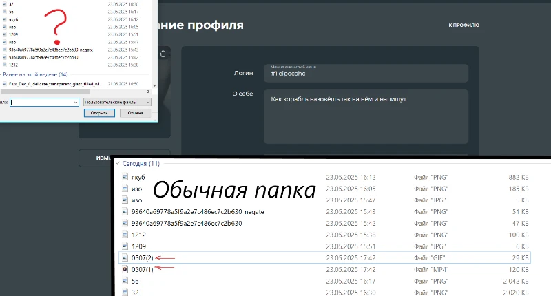Open the Пользовательские файлы file type dropdown
Viewport: 551px width, 296px height.
[117, 102]
